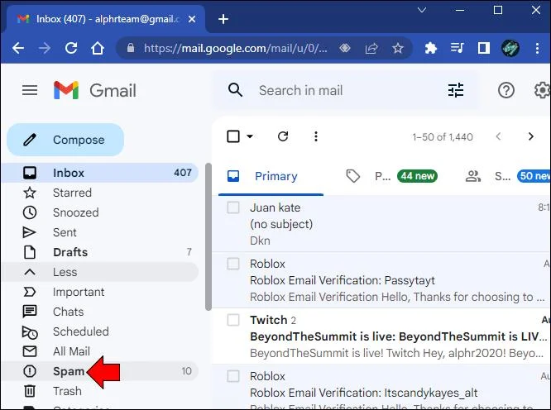This screenshot has height=410, width=551.
Task: Click the Gmail logo
Action: click(x=95, y=91)
